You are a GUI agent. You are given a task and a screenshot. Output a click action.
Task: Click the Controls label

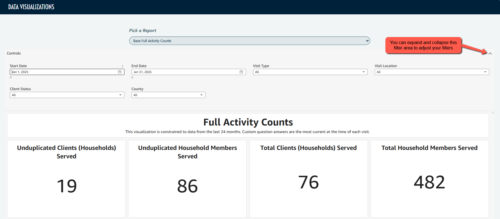14,53
